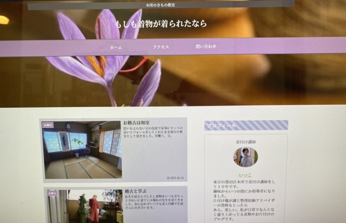Click clock icon beside 2021.02.16
Viewport: 346px width, 223px height.
click(x=168, y=178)
